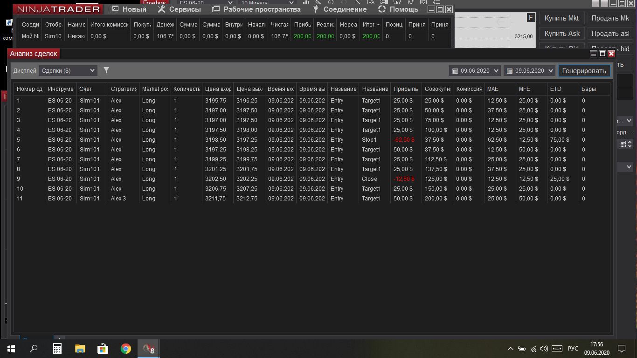Click the Купить Ask button
Image resolution: width=637 pixels, height=358 pixels.
pyautogui.click(x=561, y=34)
